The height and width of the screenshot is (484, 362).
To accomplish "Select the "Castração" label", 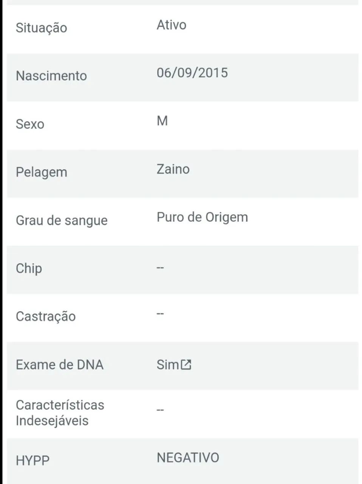I will pos(46,316).
